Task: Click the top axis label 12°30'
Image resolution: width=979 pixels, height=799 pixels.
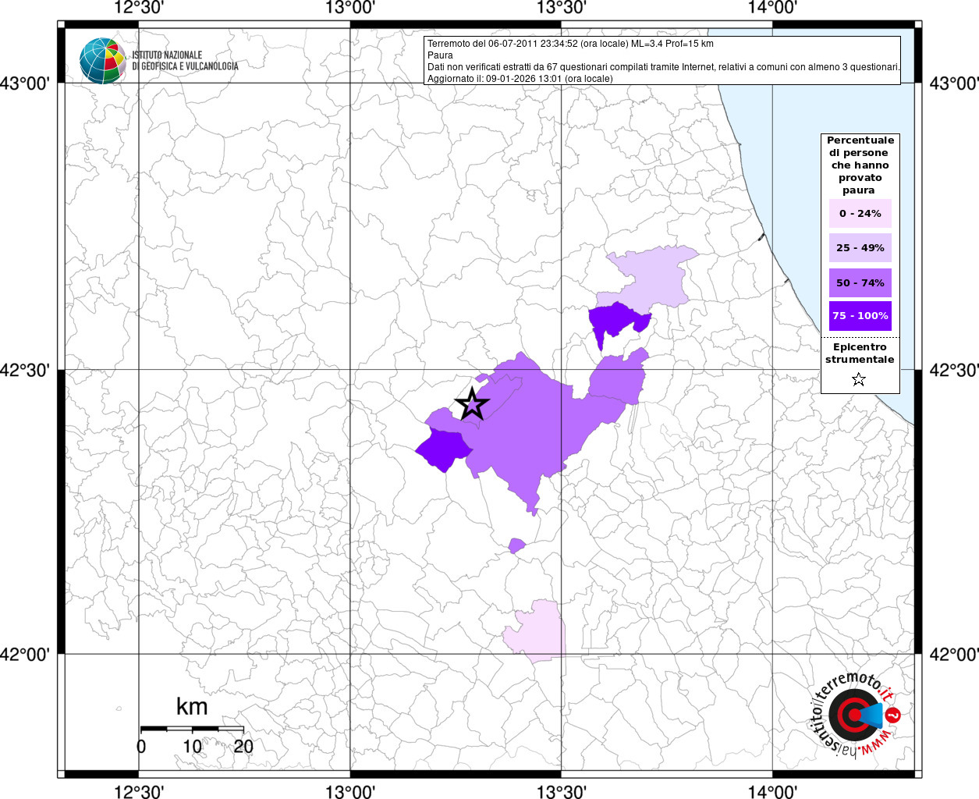Action: (139, 8)
